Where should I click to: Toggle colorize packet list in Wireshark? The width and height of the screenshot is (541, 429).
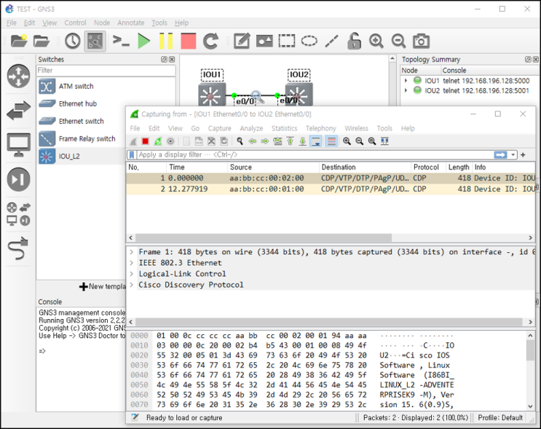coord(331,141)
